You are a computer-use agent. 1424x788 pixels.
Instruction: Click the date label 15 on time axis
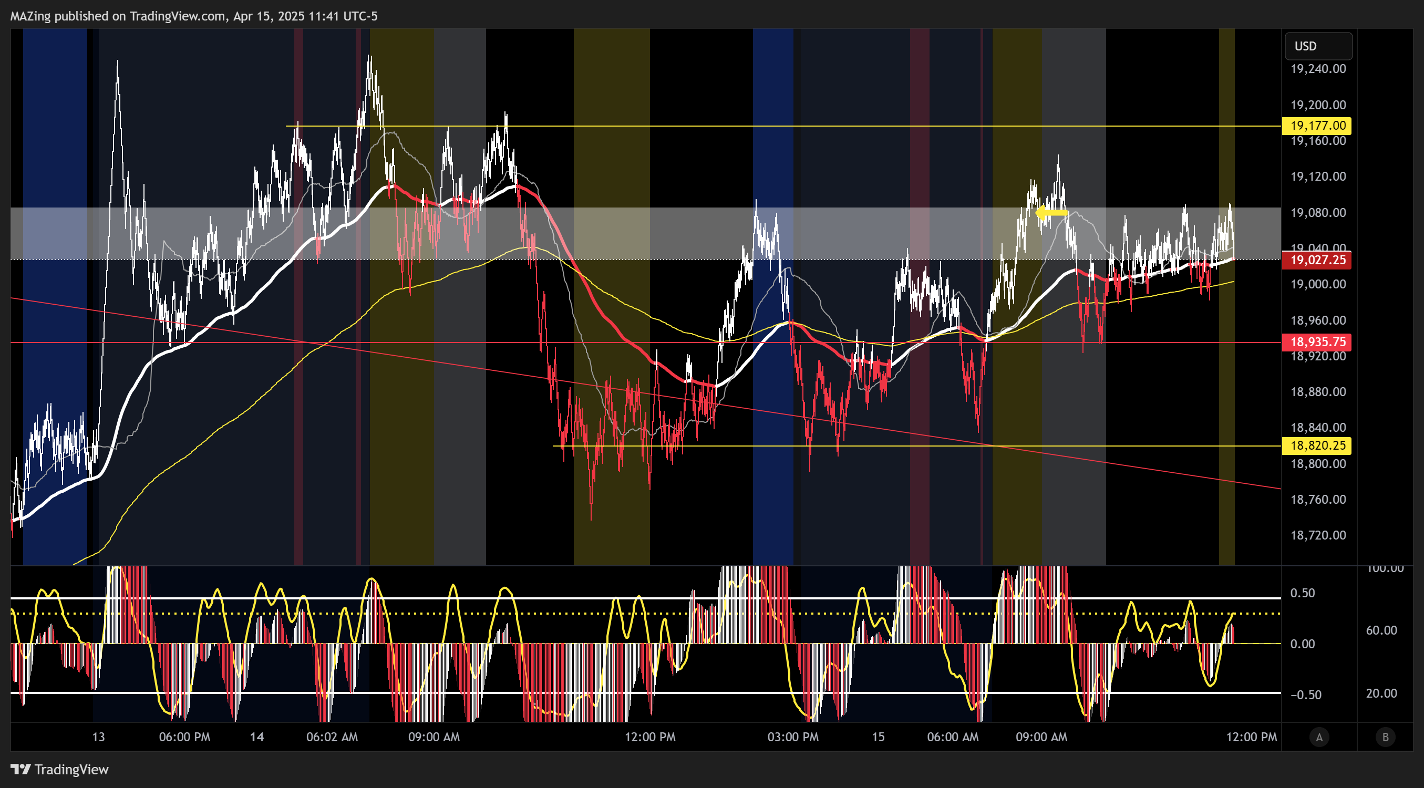(x=878, y=737)
